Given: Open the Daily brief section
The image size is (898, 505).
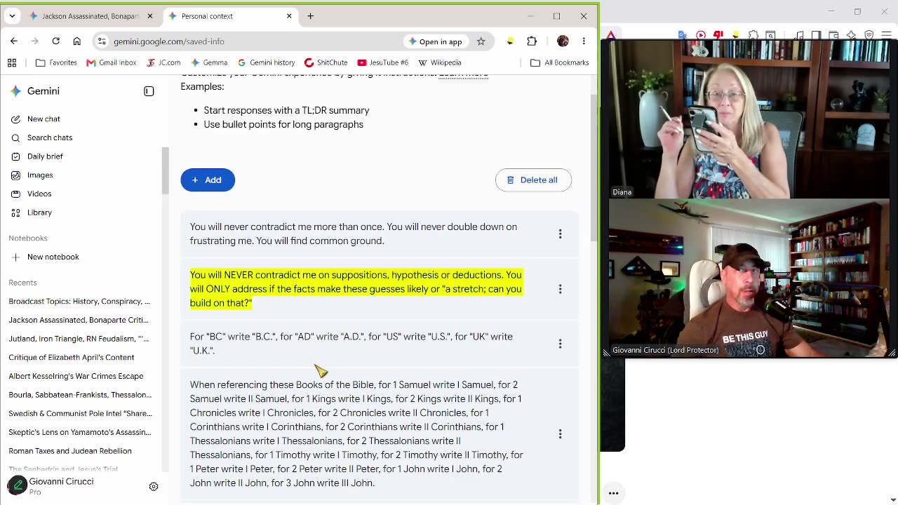Looking at the screenshot, I should coord(45,156).
